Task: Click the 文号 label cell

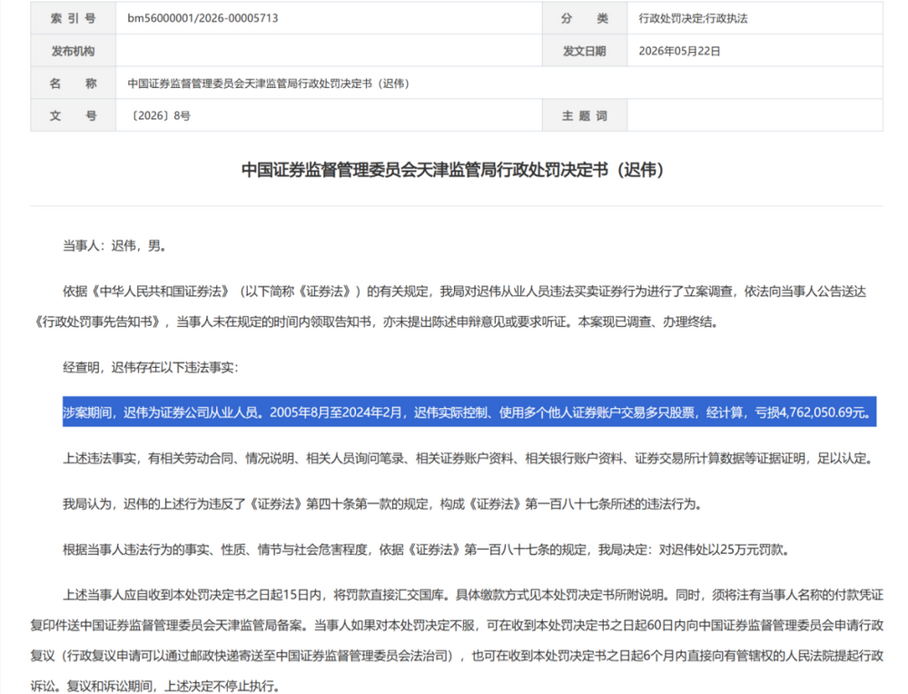Action: tap(73, 116)
